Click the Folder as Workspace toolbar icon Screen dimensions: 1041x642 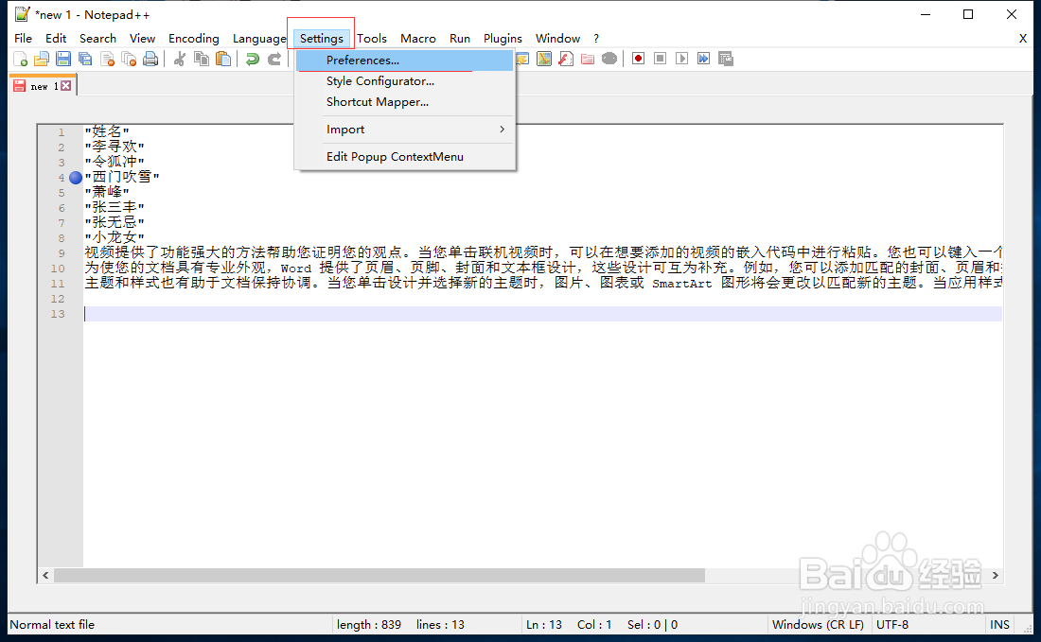point(588,59)
